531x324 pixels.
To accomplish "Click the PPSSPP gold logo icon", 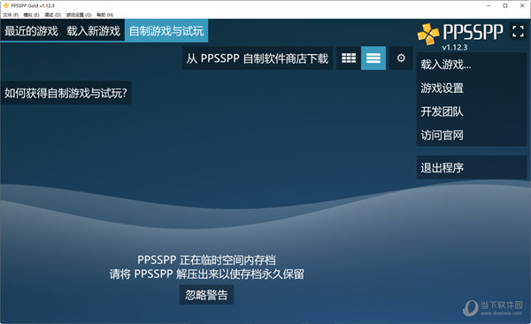I will click(428, 34).
